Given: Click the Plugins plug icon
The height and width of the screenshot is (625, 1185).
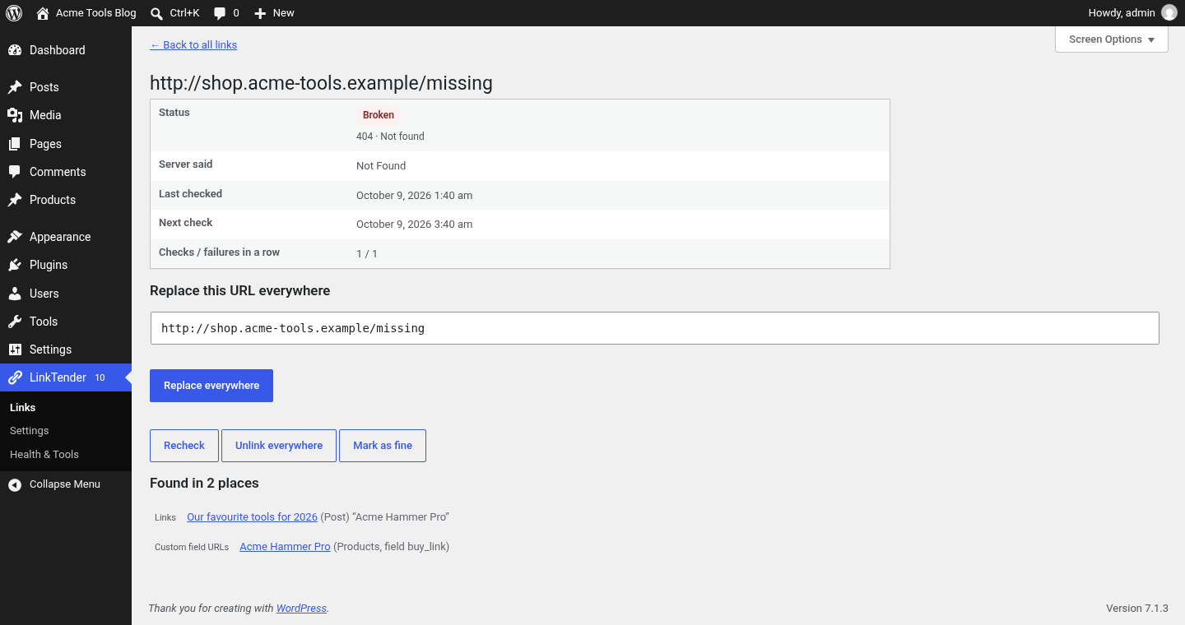Looking at the screenshot, I should (15, 265).
